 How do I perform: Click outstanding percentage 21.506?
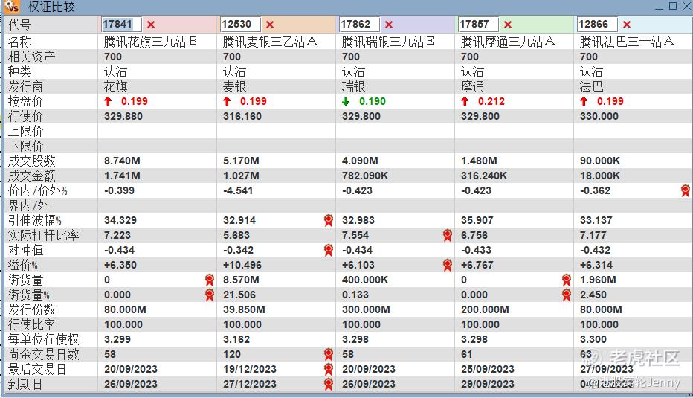click(x=239, y=295)
